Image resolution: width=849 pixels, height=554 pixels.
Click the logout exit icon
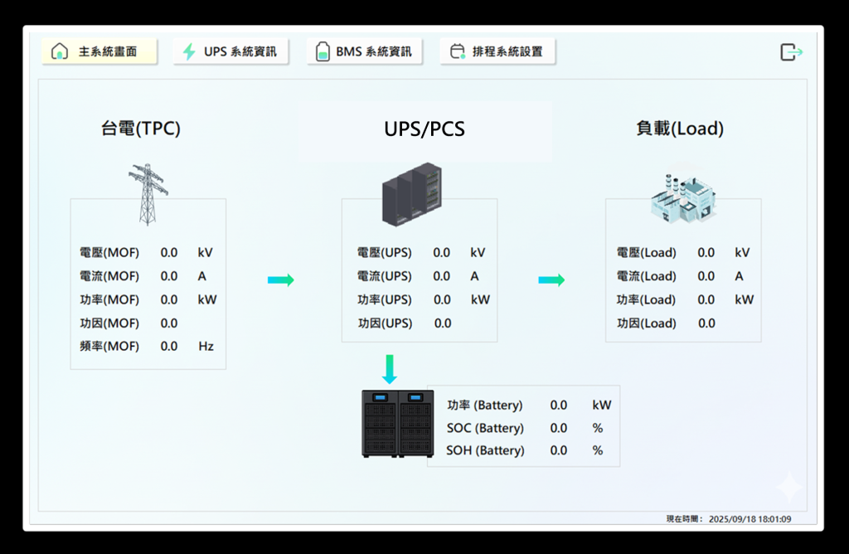(x=791, y=51)
